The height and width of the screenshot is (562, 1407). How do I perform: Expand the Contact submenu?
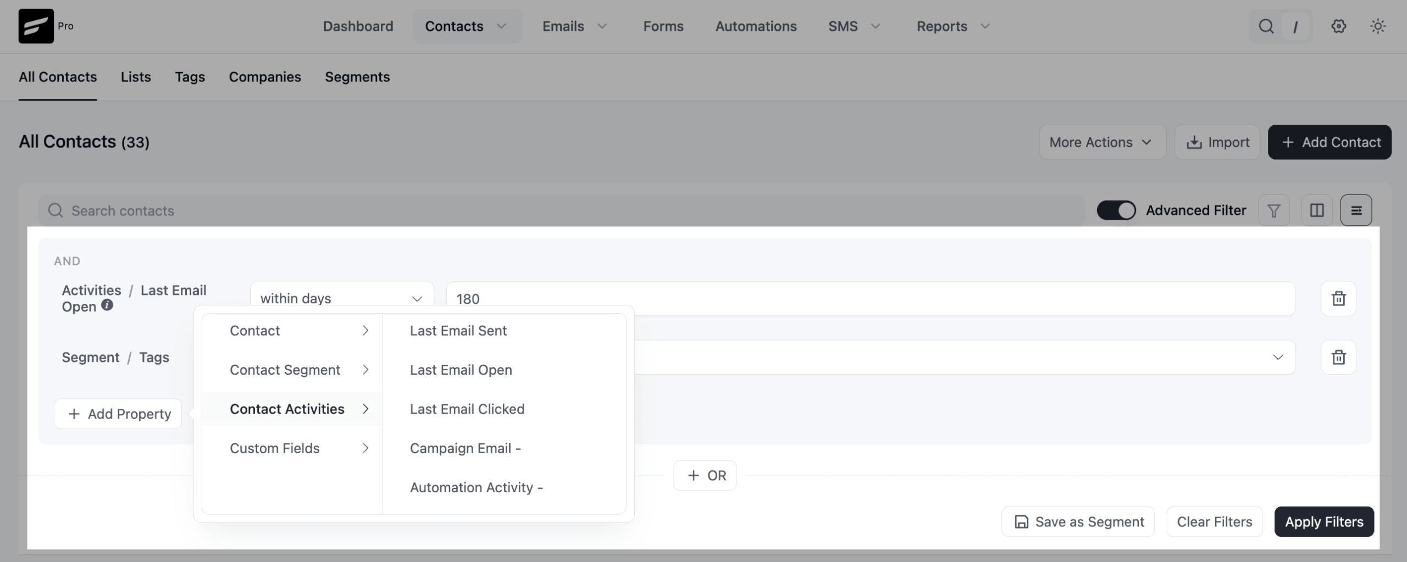(292, 331)
